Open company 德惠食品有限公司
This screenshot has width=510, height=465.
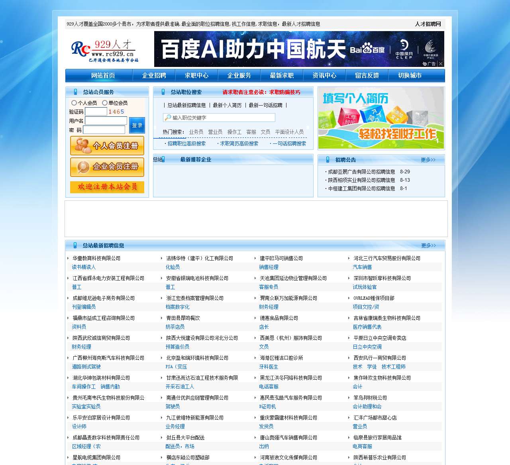[x=279, y=318]
